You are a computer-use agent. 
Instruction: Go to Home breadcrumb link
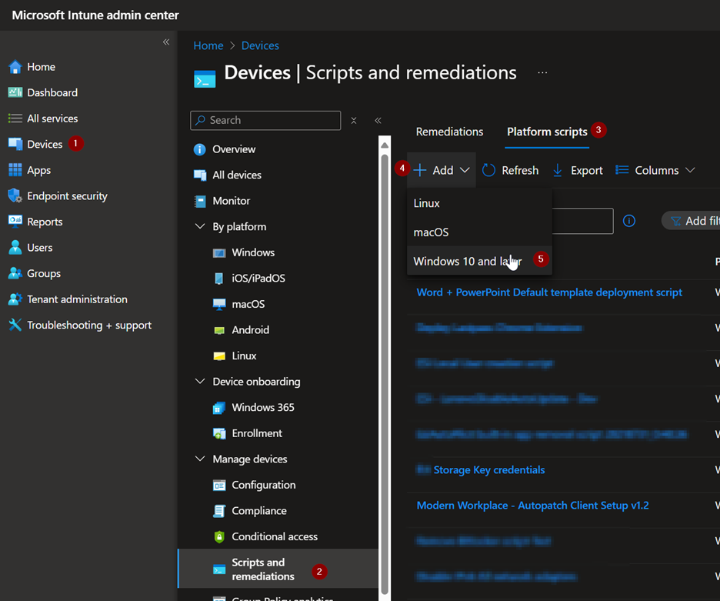(208, 45)
